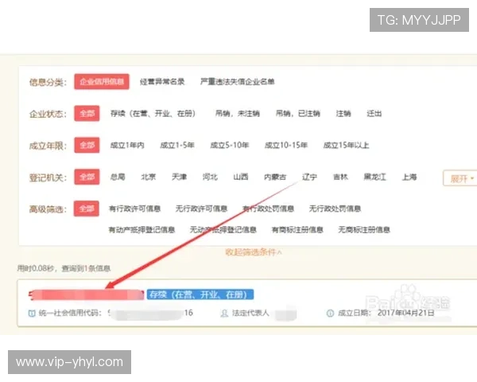
Task: Select 全部 in 高级筛选 row
Action: pyautogui.click(x=87, y=209)
